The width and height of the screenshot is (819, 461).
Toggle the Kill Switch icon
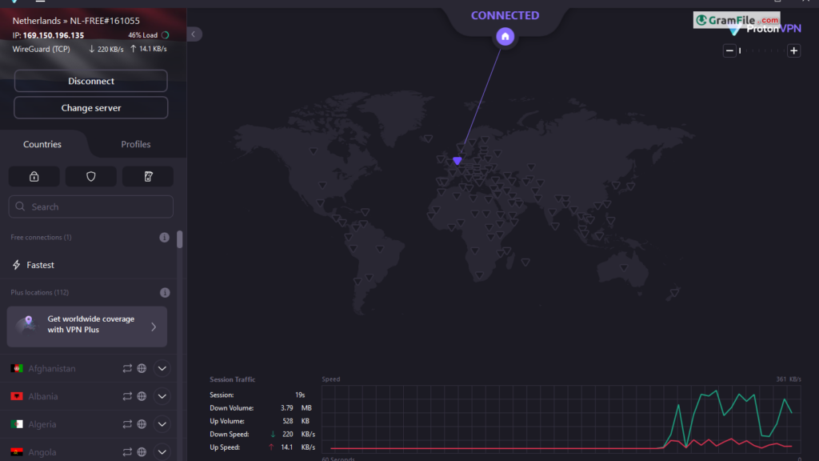pos(148,177)
